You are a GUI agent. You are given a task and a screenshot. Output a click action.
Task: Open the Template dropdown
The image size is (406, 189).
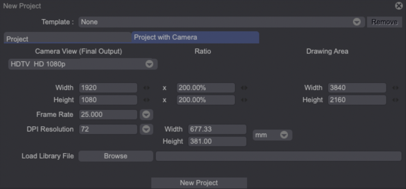coord(356,22)
